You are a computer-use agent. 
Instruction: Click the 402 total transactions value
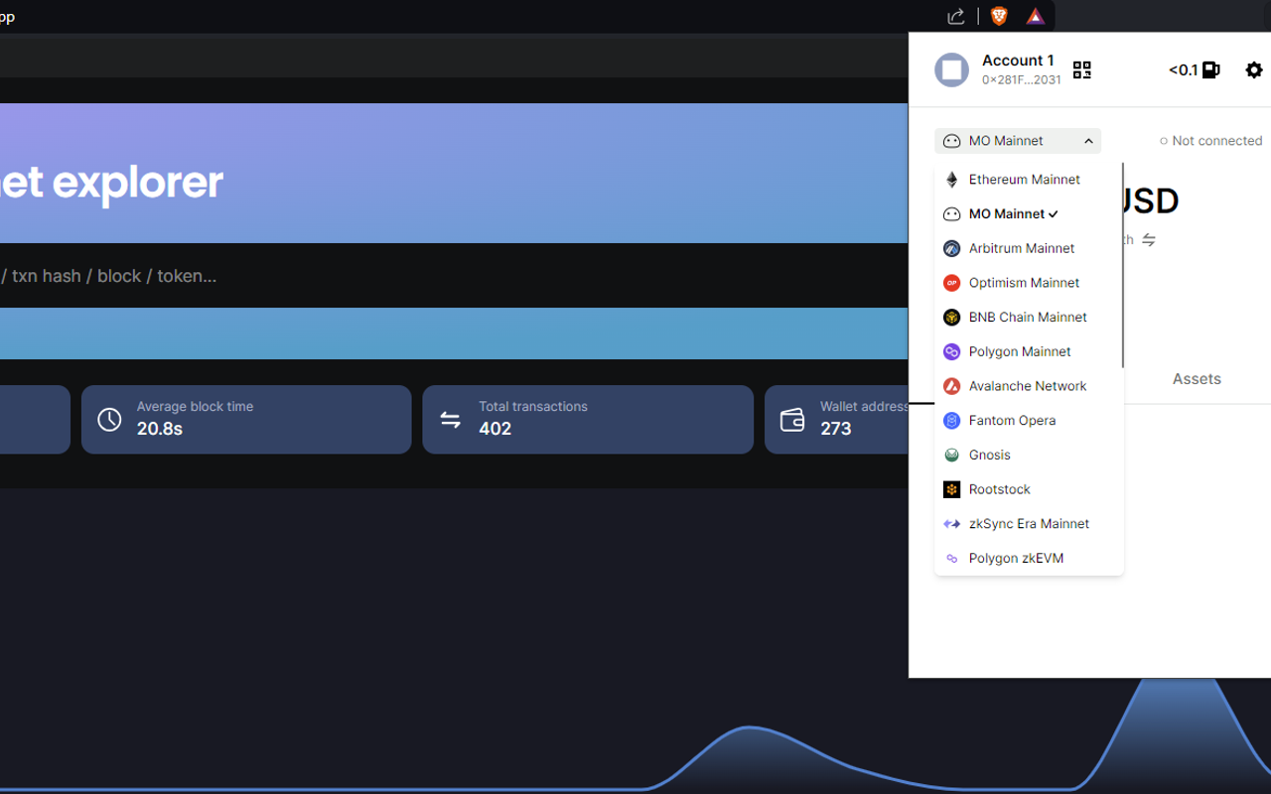pos(494,429)
